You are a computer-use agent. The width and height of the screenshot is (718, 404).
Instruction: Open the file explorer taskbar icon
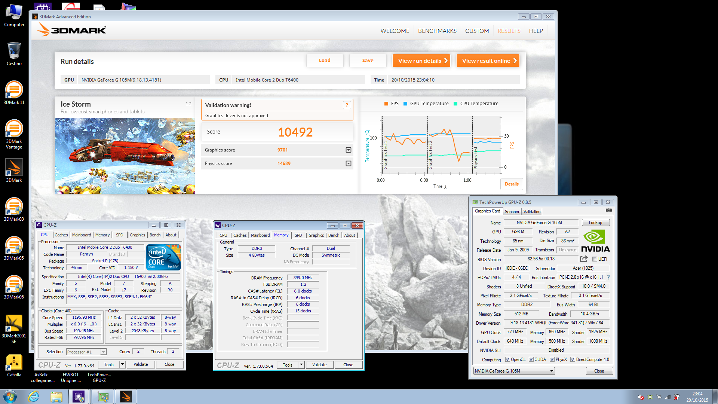click(56, 397)
